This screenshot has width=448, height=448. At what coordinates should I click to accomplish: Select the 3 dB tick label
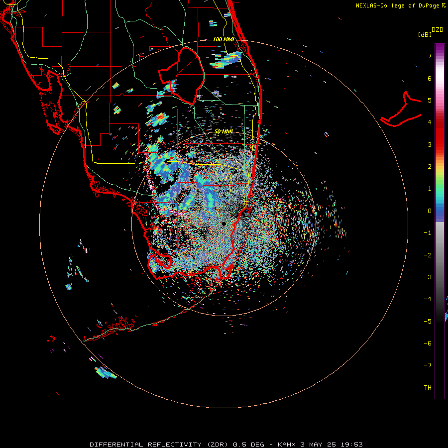click(430, 144)
